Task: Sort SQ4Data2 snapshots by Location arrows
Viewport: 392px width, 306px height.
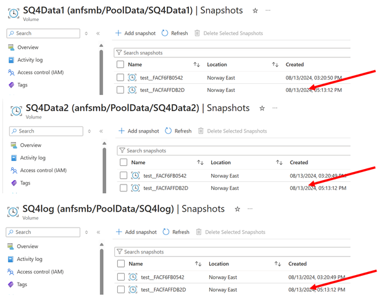Action: pyautogui.click(x=279, y=163)
